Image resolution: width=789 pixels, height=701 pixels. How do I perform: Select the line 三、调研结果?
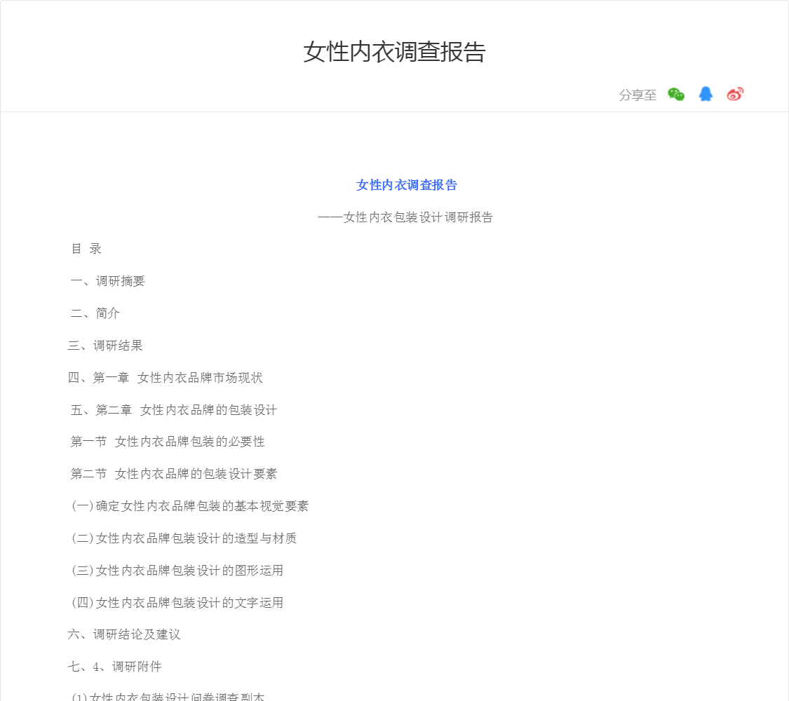(105, 346)
